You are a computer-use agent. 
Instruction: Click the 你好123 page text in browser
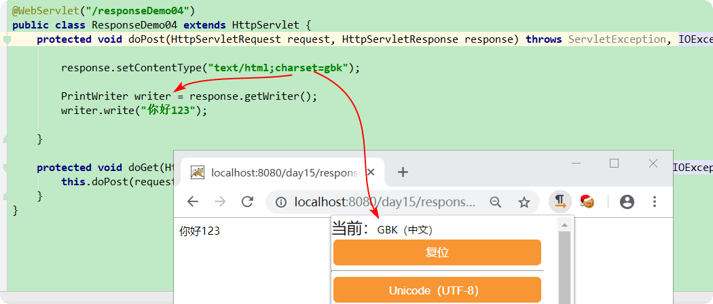coord(200,231)
